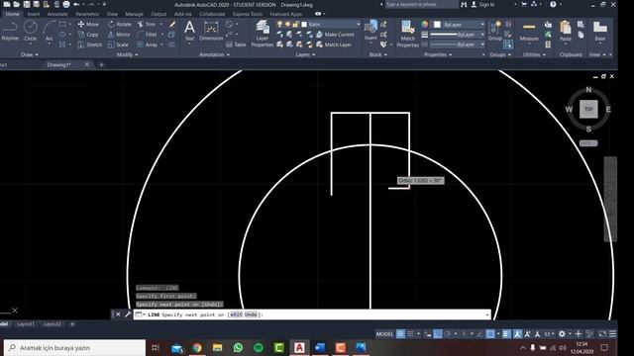Click the Windows search box

tap(75, 347)
